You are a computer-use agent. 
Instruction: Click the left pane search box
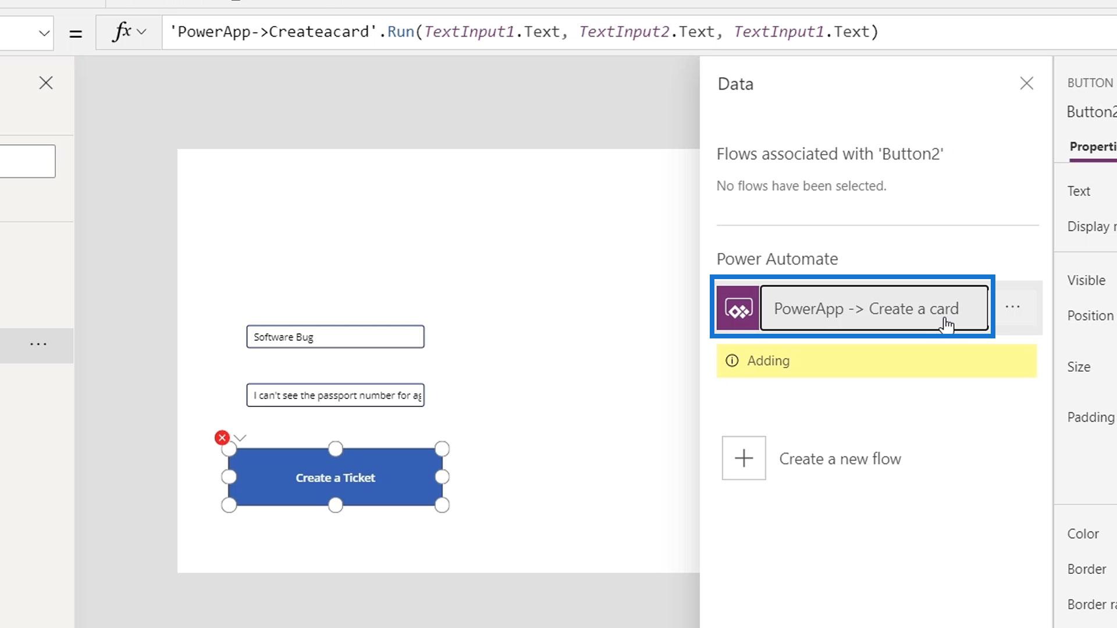pos(26,161)
